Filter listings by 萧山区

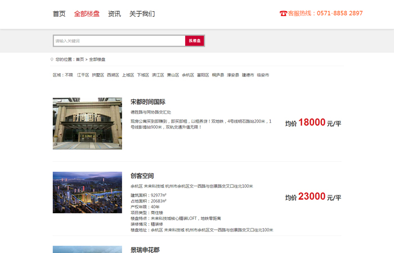(173, 75)
